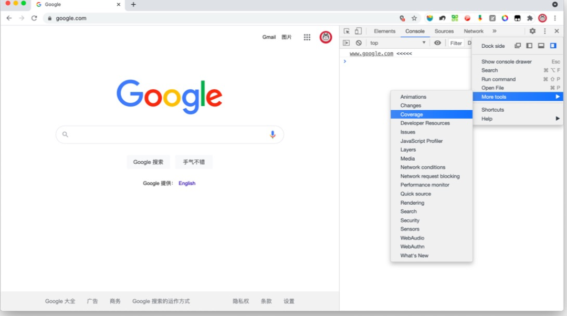Viewport: 567px width, 316px height.
Task: Switch to the Sources tab
Action: click(x=444, y=31)
